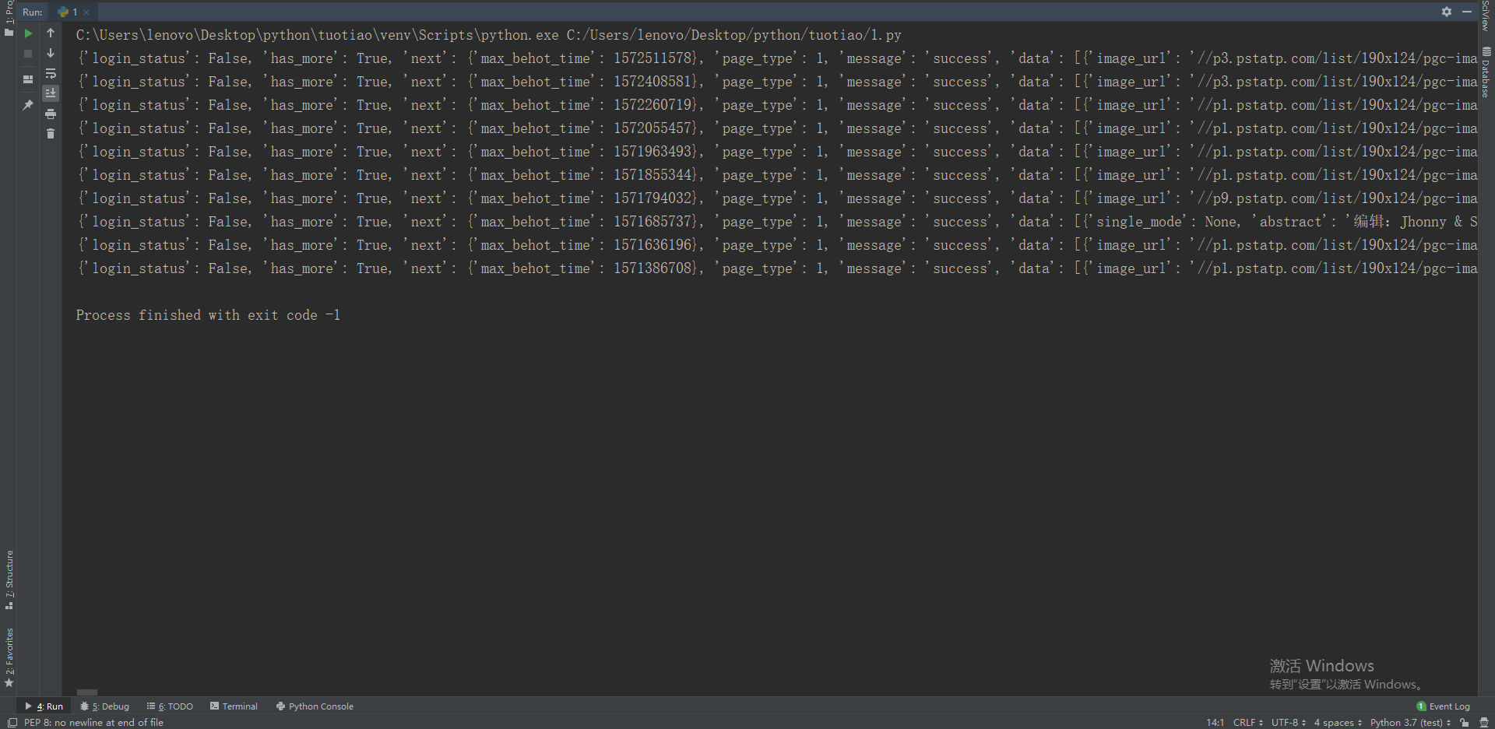
Task: Open the 6: TODO tab
Action: pos(170,706)
